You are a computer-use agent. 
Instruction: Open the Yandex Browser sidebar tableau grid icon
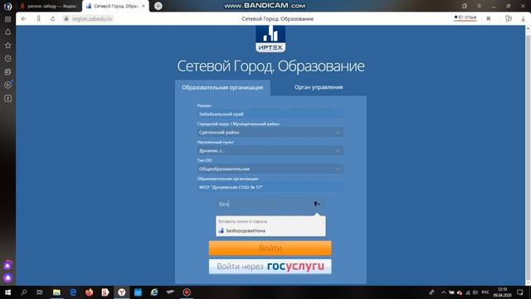(7, 19)
